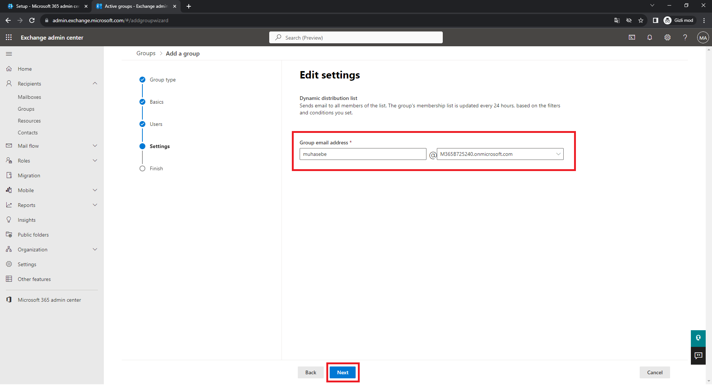The width and height of the screenshot is (712, 385).
Task: Open the app launcher waffle icon
Action: 9,37
